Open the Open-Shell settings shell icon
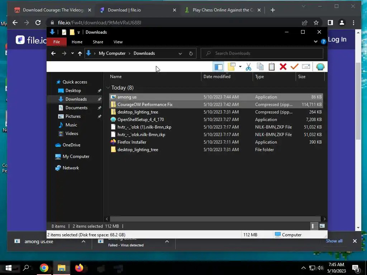Screen dimensions: 367x275 [320, 67]
